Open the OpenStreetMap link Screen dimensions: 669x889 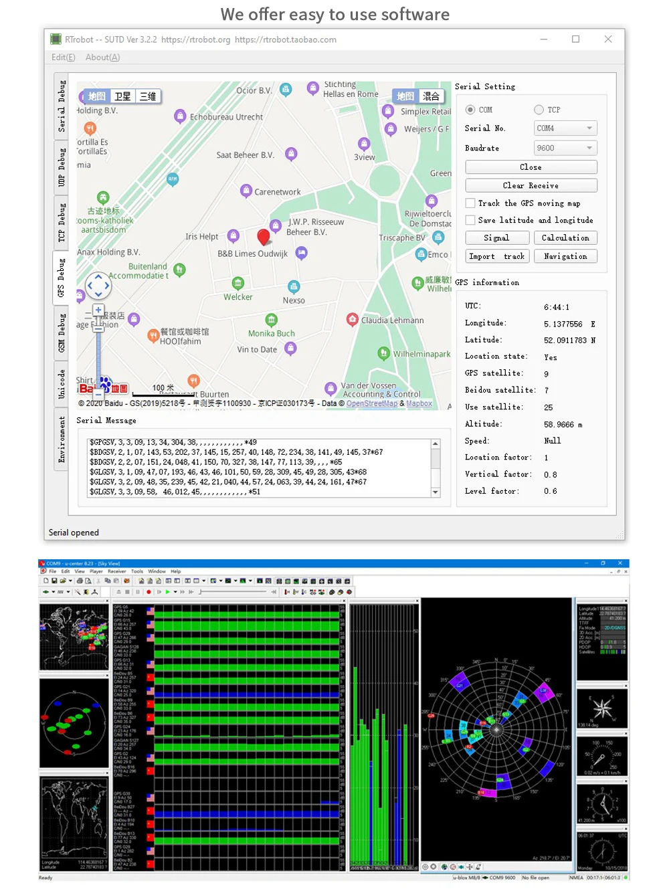(x=372, y=403)
